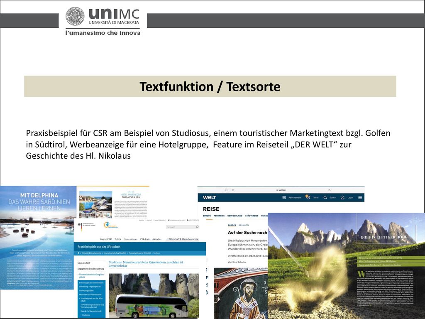Open the WELT hamburger menu
Viewport: 425px width, 319px height.
(360, 197)
